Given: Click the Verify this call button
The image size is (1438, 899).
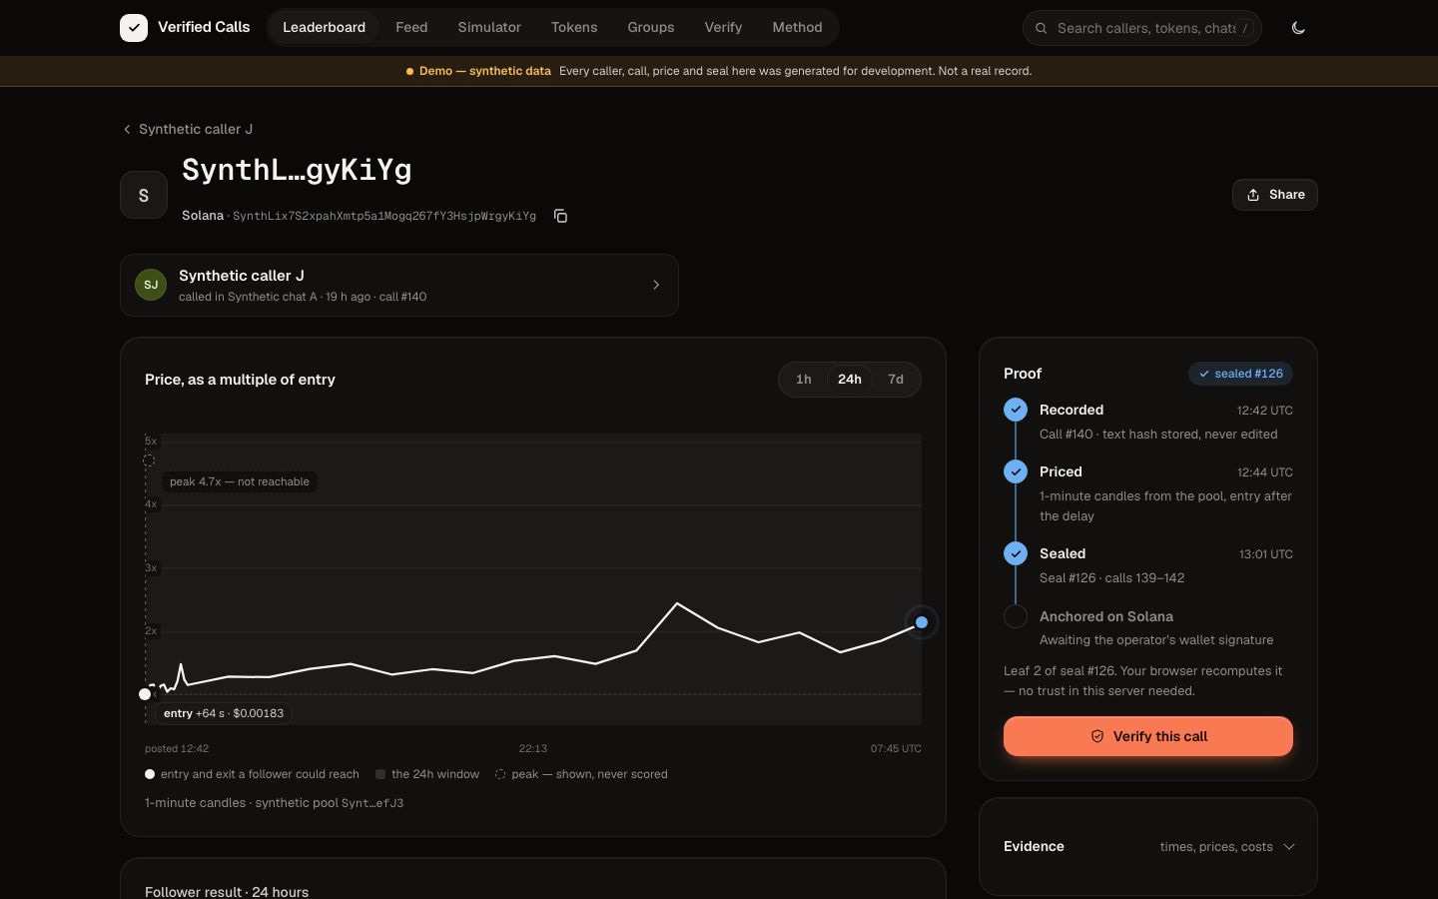Looking at the screenshot, I should (1148, 736).
